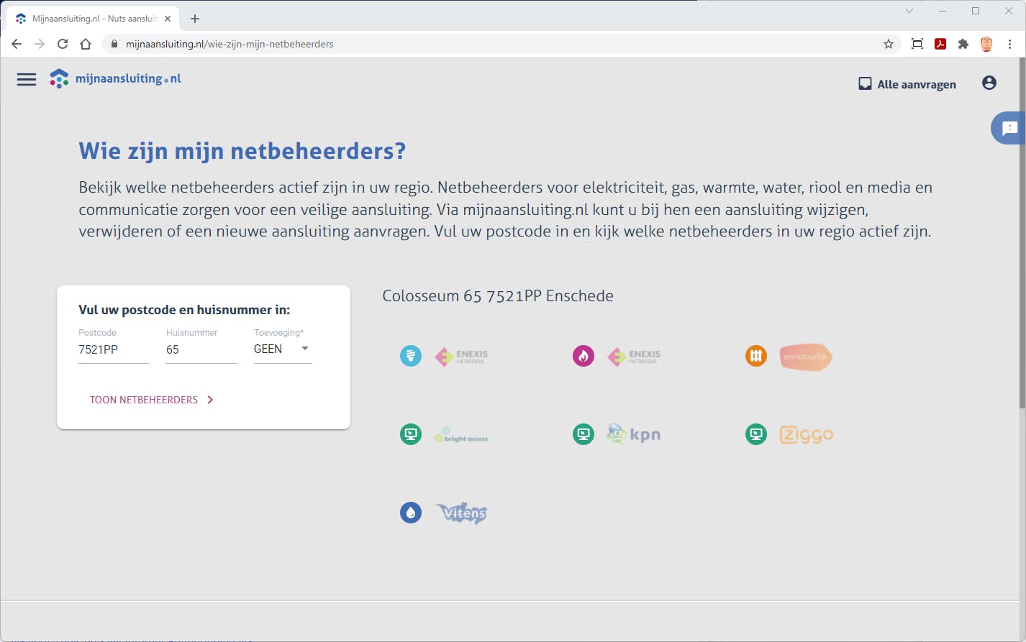
Task: Click the label 'Vul uw postcode en huisnummer in:'
Action: (x=184, y=310)
